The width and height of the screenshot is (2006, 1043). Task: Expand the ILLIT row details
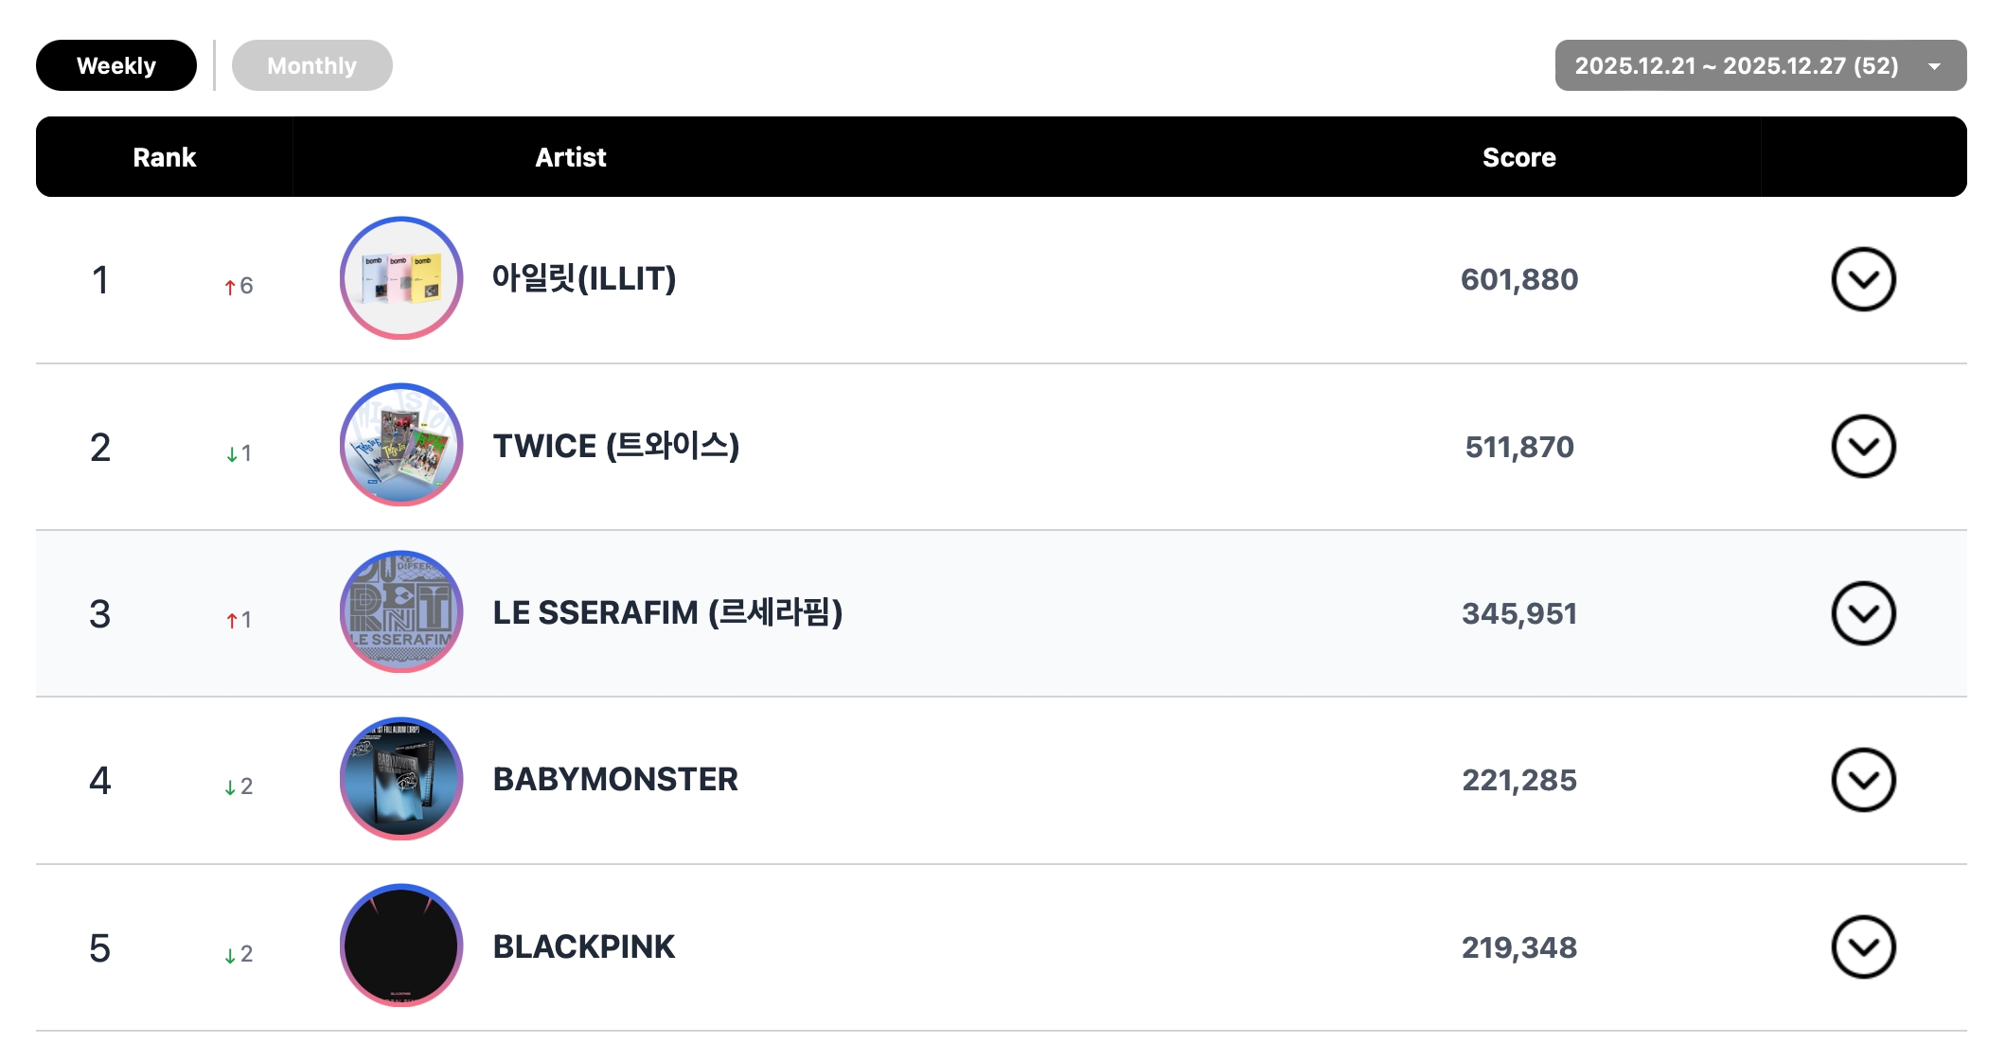coord(1862,279)
